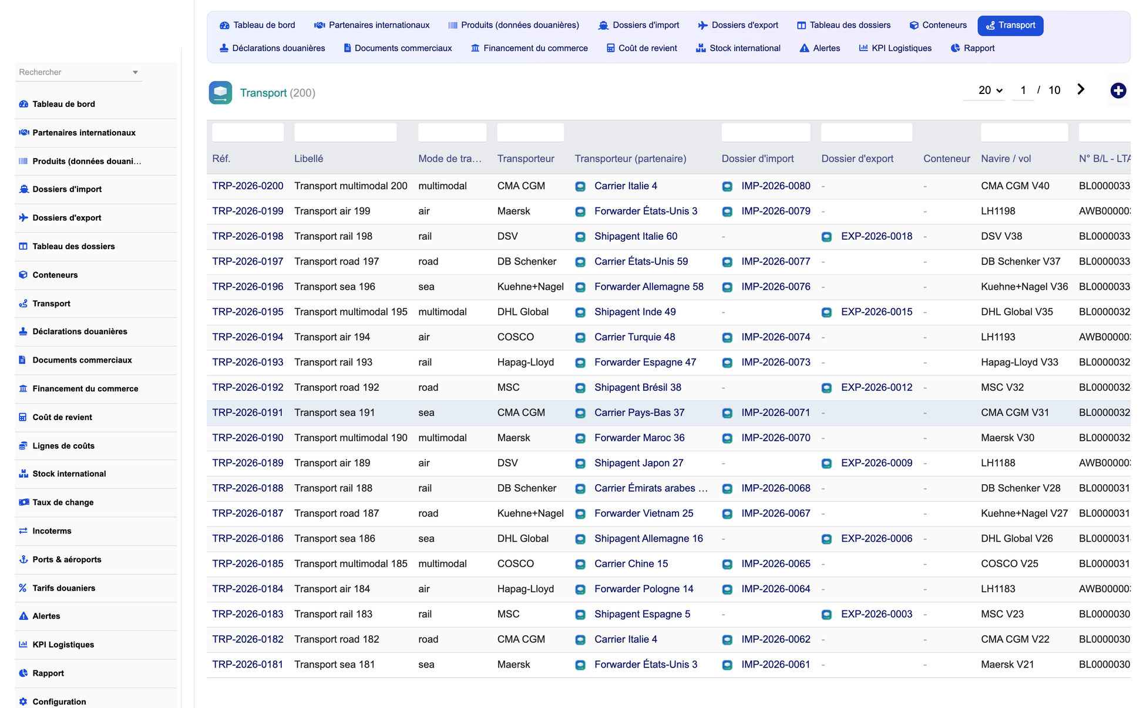Add a new transport with plus icon

(1118, 90)
